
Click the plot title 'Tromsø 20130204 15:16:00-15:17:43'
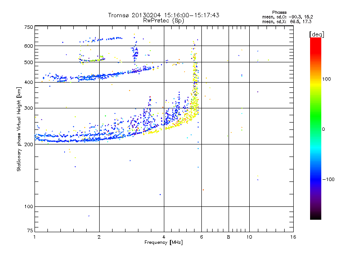click(x=163, y=15)
